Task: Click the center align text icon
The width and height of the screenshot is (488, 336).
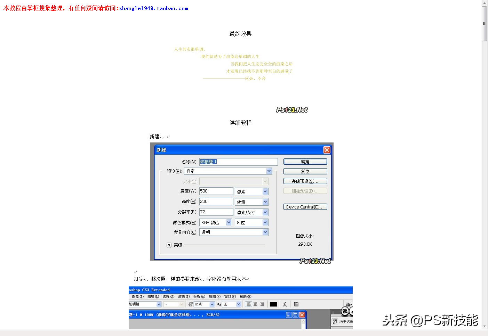Action: point(255,304)
